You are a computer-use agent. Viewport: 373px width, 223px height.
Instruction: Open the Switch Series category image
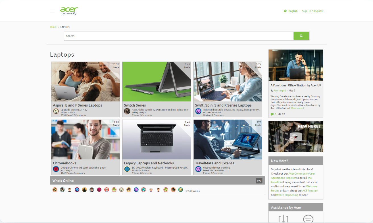(157, 82)
